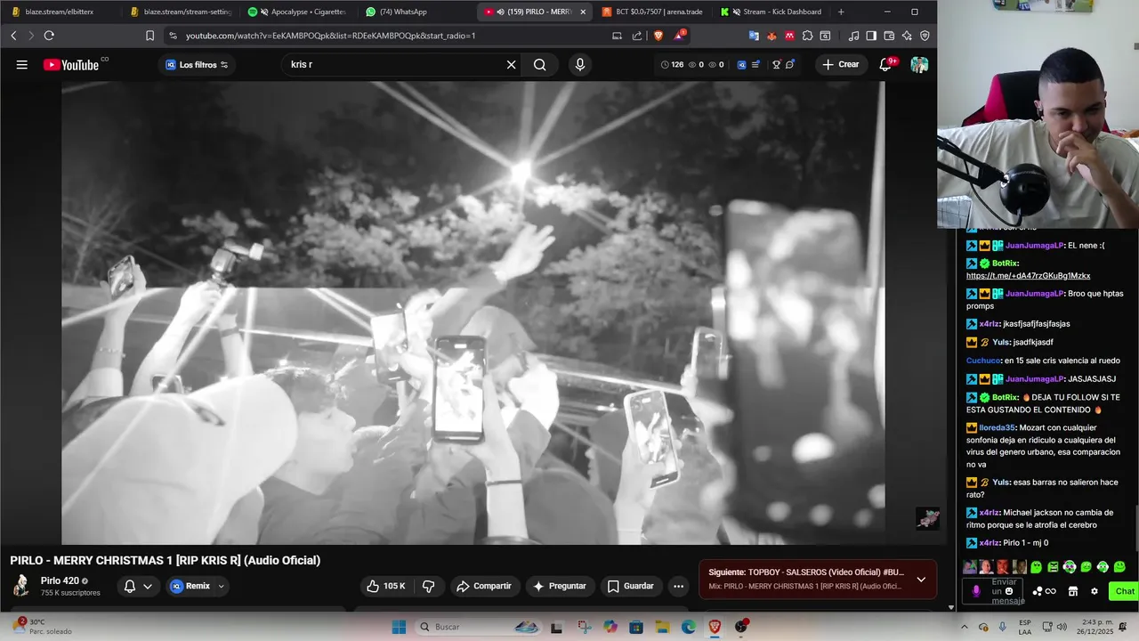The width and height of the screenshot is (1139, 641).
Task: Go back to previous page
Action: click(x=13, y=36)
